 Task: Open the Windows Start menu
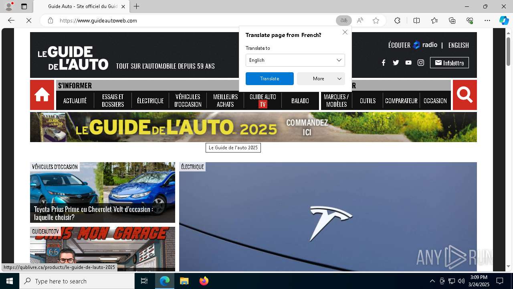(x=10, y=281)
